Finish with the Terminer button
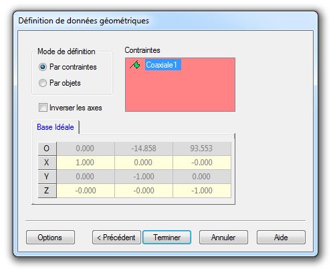 166,237
